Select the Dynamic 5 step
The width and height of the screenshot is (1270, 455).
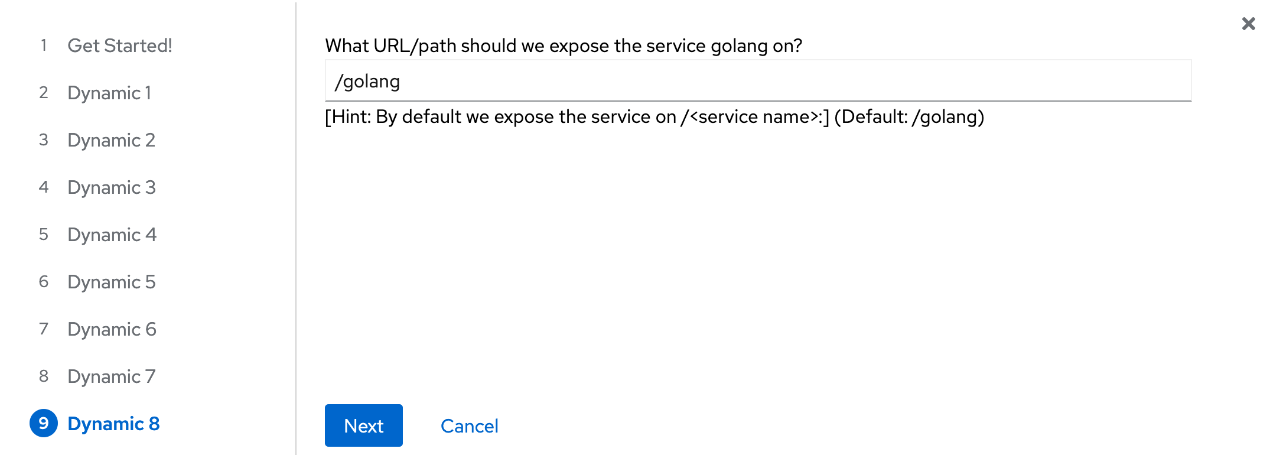pos(112,282)
